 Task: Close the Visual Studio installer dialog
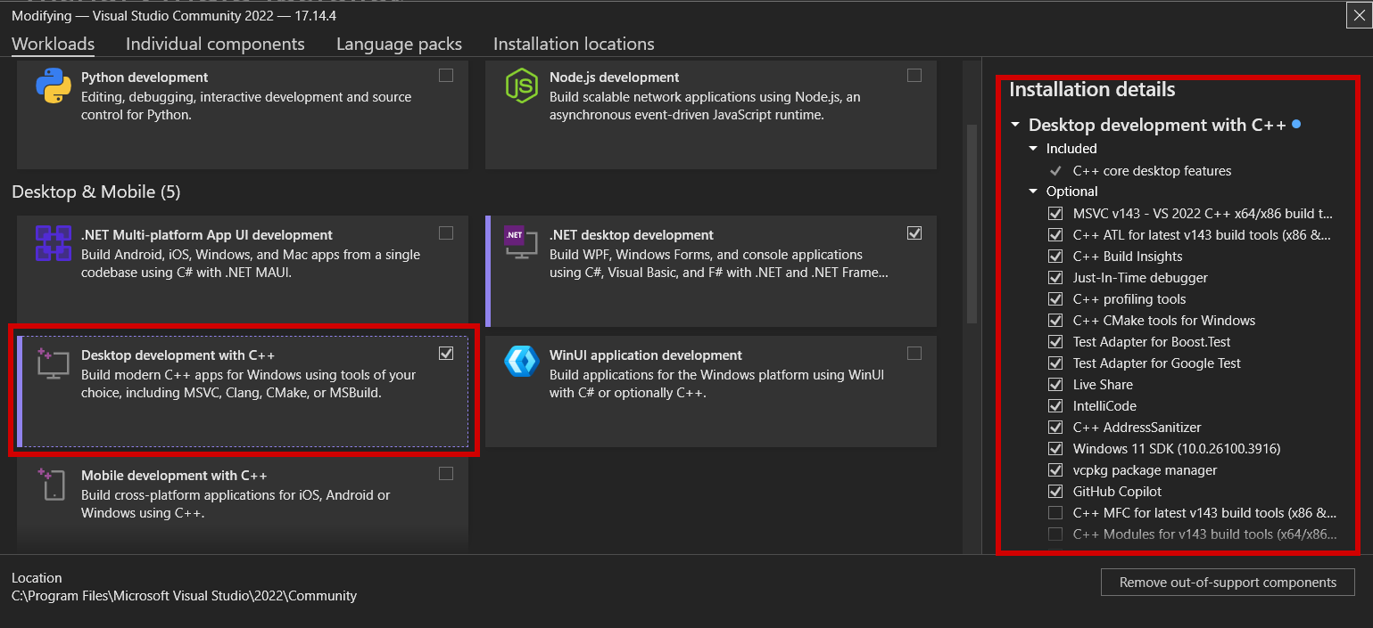(1359, 15)
